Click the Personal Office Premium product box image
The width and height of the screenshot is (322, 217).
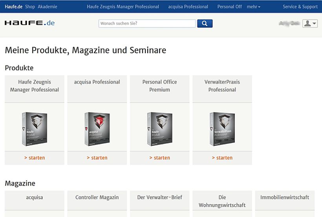click(x=160, y=129)
